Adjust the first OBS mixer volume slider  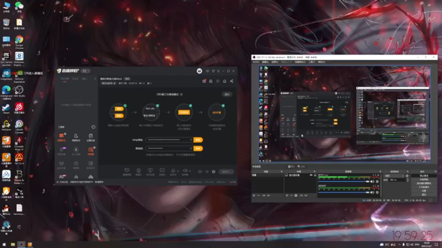344,182
